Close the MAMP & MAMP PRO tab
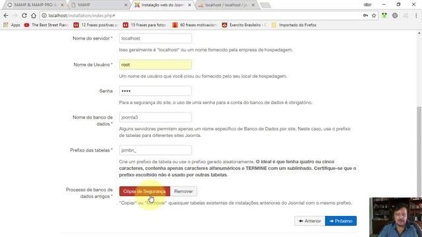Image resolution: width=422 pixels, height=237 pixels. pyautogui.click(x=63, y=5)
